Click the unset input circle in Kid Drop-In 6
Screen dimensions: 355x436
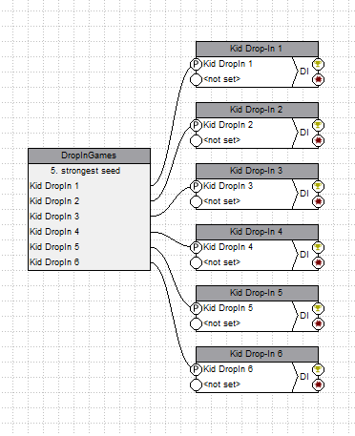point(196,384)
